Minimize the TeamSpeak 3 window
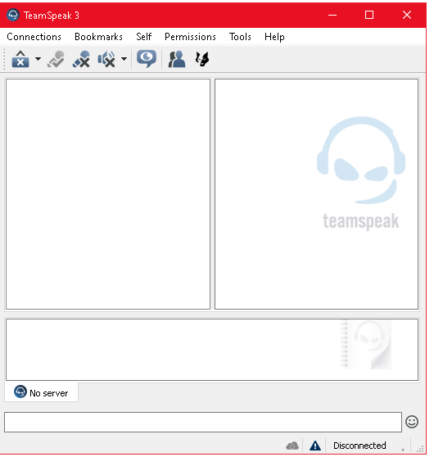This screenshot has width=434, height=457. [x=332, y=15]
